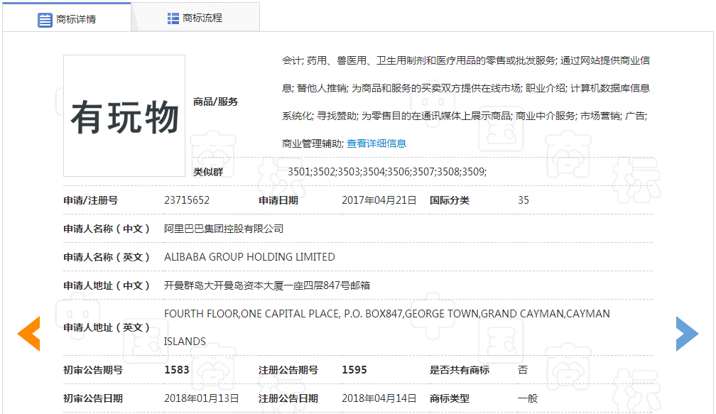
Task: Click the 商标类型 label
Action: click(450, 398)
